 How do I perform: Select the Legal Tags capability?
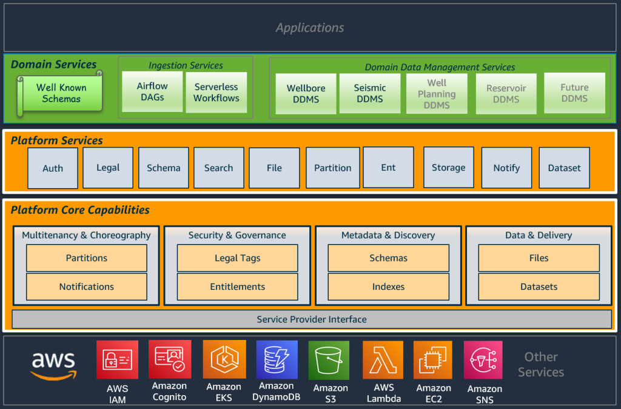[237, 258]
